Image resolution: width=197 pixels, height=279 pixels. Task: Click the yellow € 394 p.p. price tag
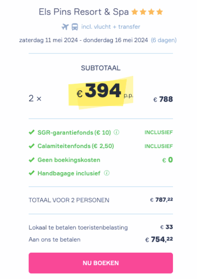[101, 92]
